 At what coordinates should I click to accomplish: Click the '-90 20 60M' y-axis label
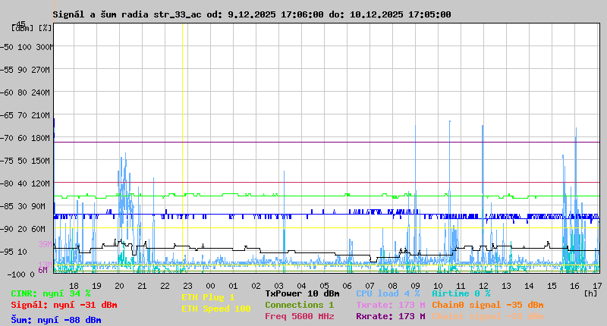[24, 229]
